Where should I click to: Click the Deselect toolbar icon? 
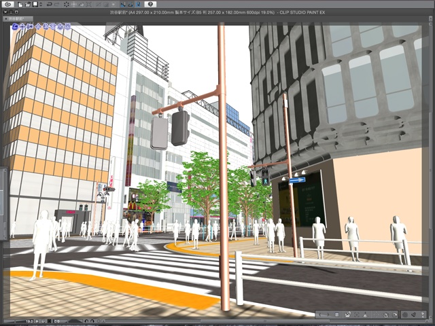pyautogui.click(x=99, y=5)
